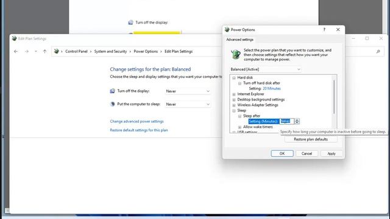Collapse Sleep tree node

tap(234, 111)
